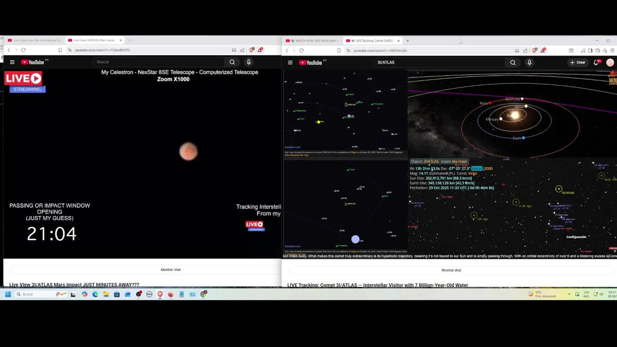Open Microsoft Edge from taskbar
The image size is (617, 347).
[95, 294]
